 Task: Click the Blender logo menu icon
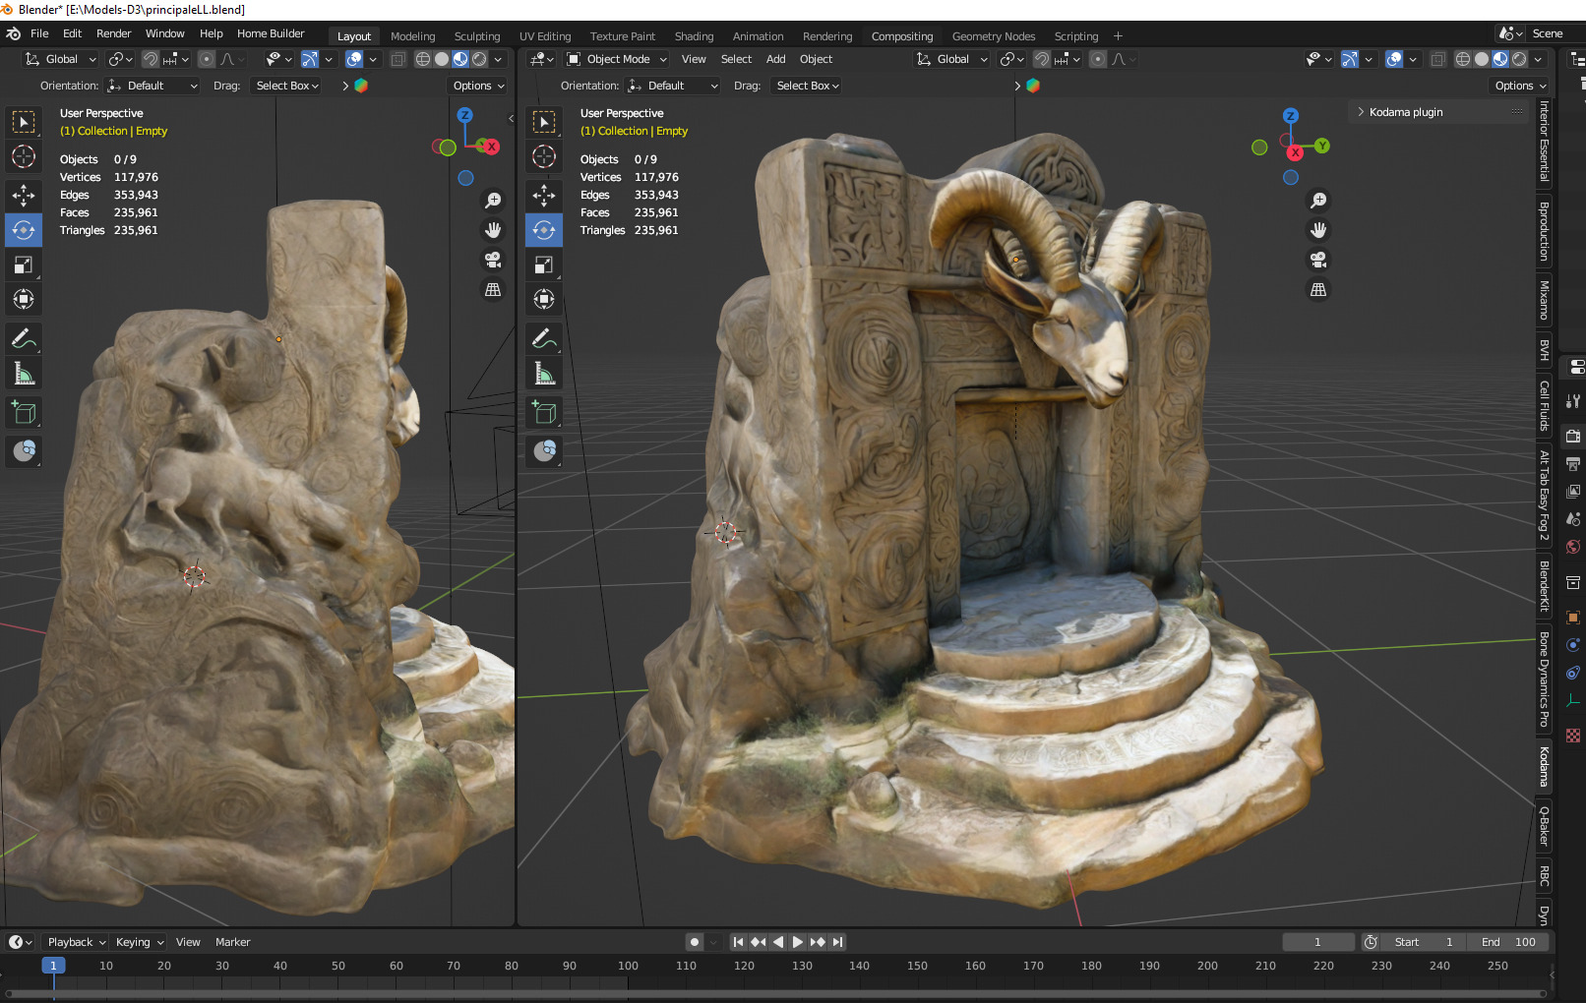[14, 33]
